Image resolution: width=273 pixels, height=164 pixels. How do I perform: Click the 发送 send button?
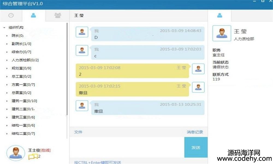click(x=196, y=147)
